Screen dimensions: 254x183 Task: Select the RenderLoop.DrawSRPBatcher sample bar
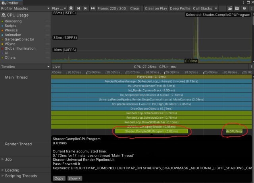tap(152, 122)
